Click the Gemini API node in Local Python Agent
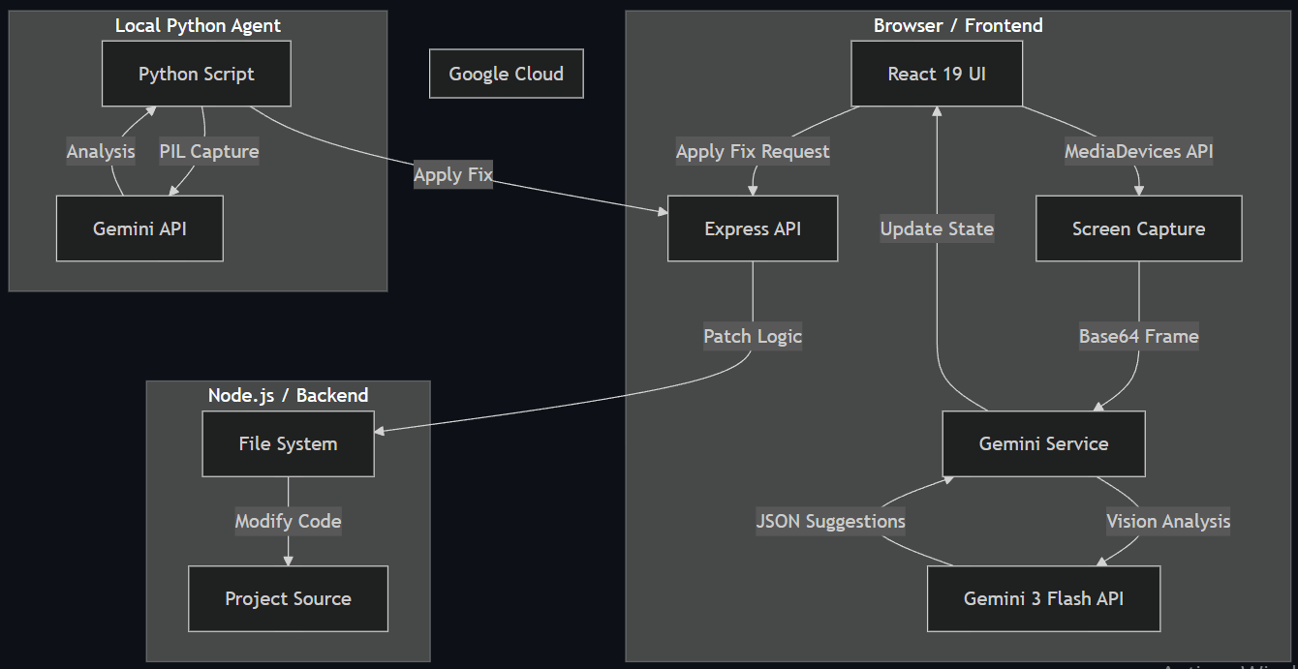This screenshot has width=1298, height=669. (x=139, y=228)
